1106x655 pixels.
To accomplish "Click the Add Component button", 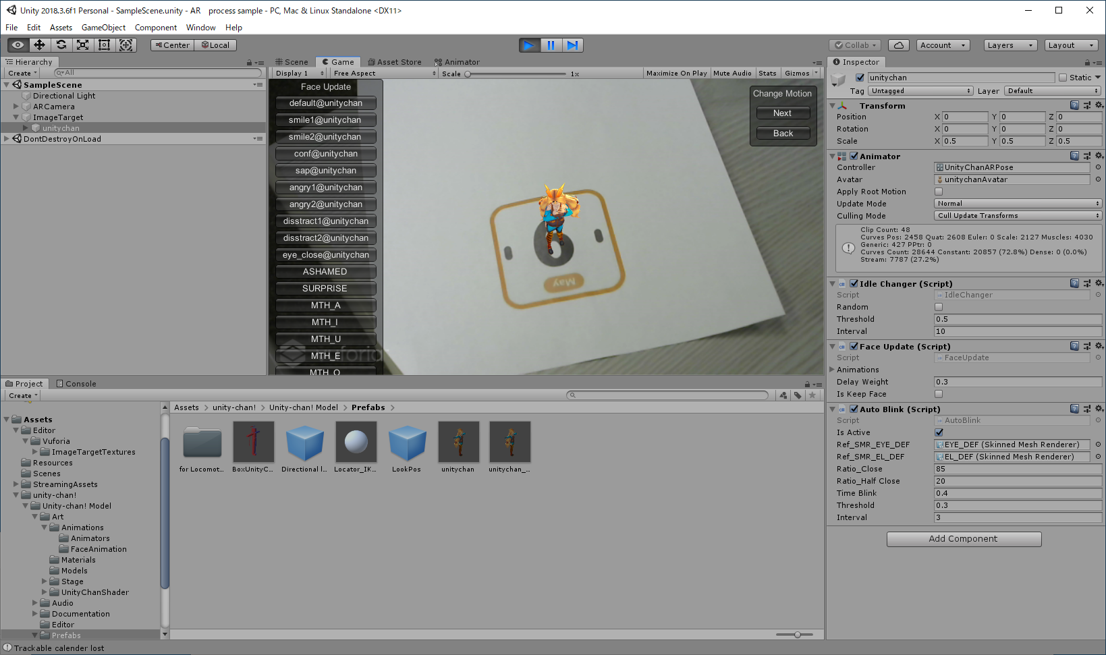I will [x=964, y=539].
